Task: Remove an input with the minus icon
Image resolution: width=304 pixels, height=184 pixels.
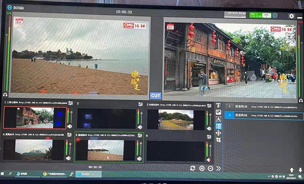Action: pos(211,168)
